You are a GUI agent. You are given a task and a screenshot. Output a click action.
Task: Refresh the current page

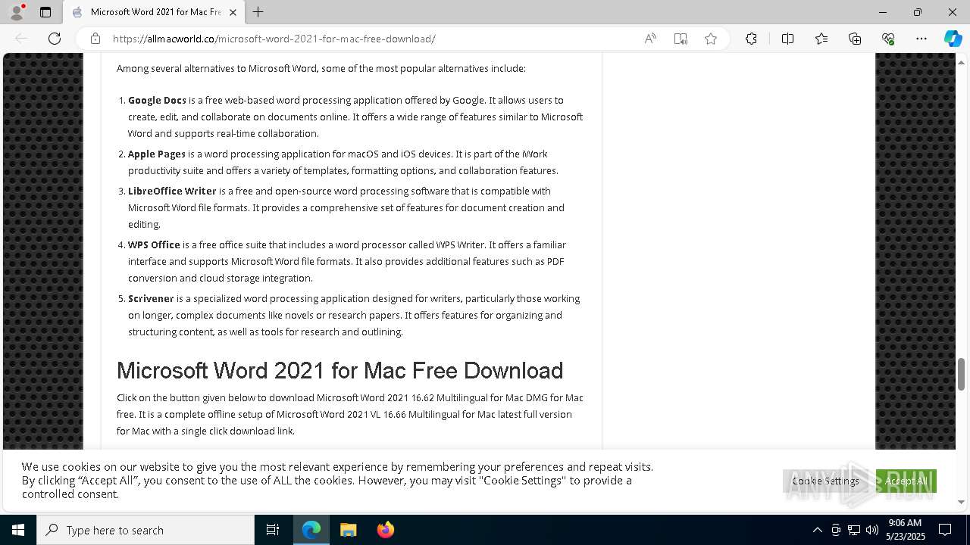[x=55, y=39]
